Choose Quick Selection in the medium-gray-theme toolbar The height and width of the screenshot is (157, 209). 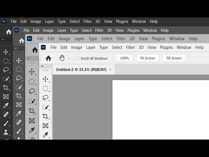point(32,101)
